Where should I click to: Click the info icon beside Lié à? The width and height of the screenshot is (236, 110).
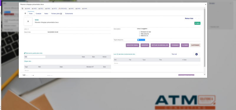tap(28, 29)
